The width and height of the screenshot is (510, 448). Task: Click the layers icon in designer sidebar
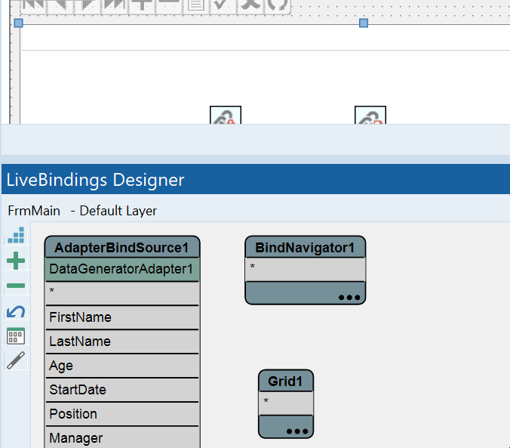[x=16, y=236]
